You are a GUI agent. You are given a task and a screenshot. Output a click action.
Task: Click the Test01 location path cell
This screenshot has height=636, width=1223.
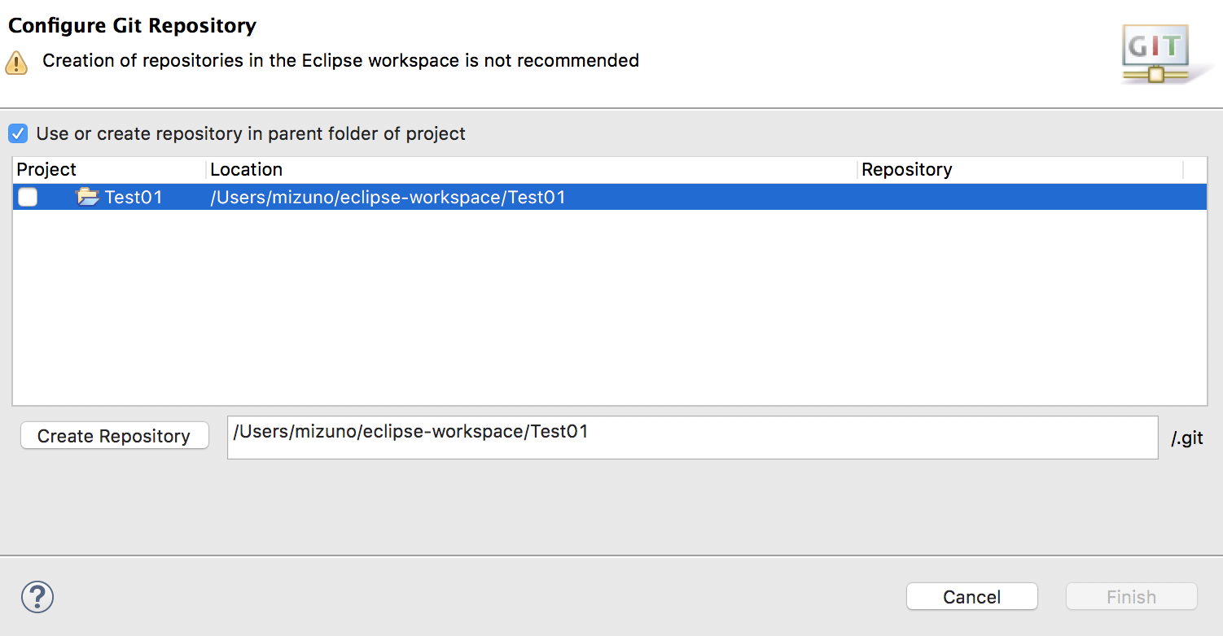pos(388,197)
